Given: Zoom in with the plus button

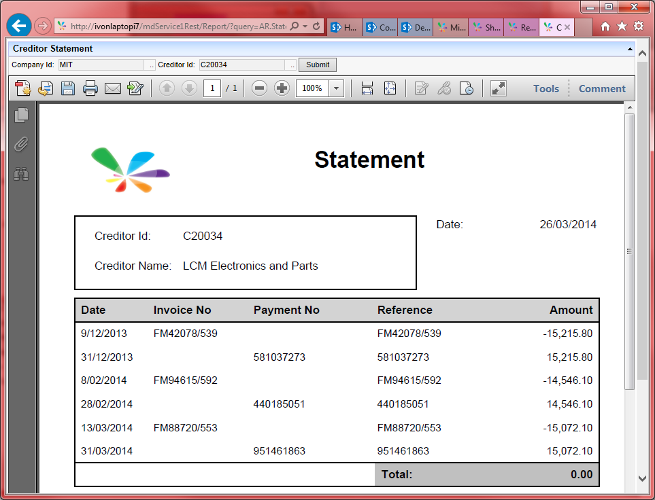Looking at the screenshot, I should point(282,88).
